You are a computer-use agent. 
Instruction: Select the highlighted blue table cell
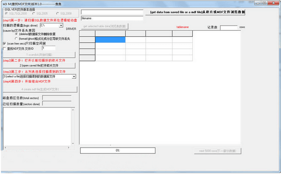pos(110,40)
